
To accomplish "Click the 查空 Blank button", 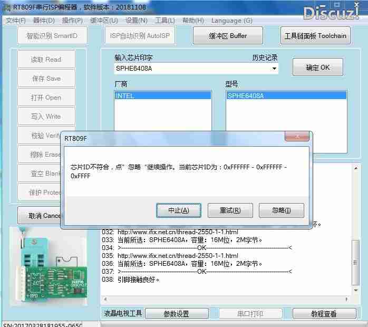I will (39, 174).
